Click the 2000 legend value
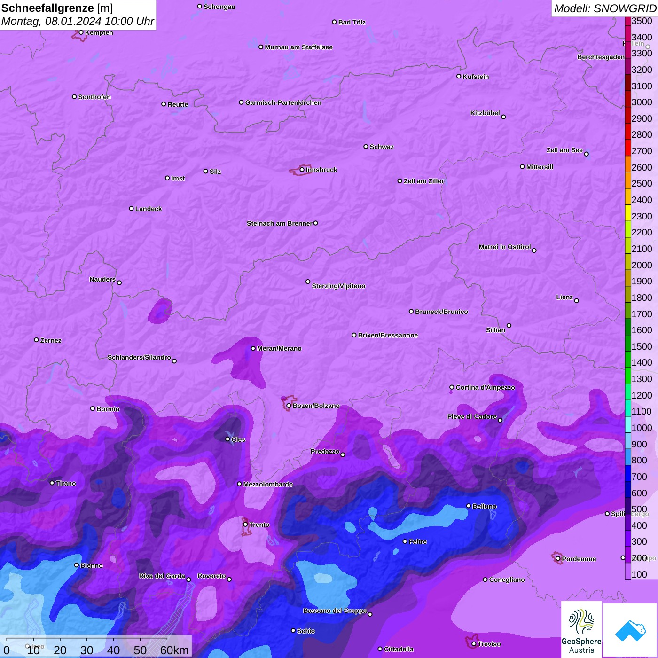 point(642,265)
